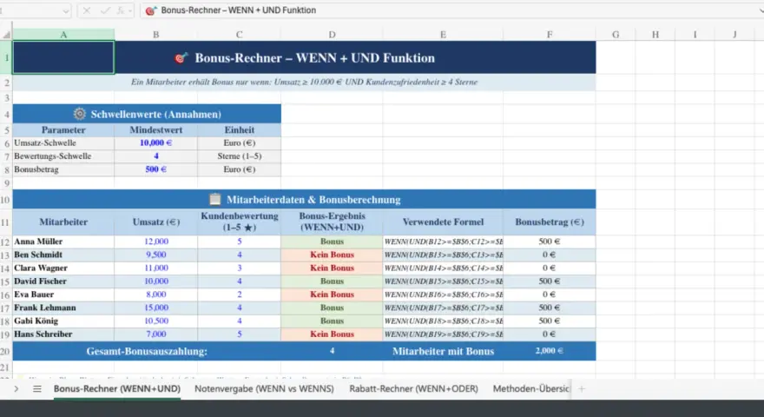Select all cells via the corner triangle

coord(6,35)
